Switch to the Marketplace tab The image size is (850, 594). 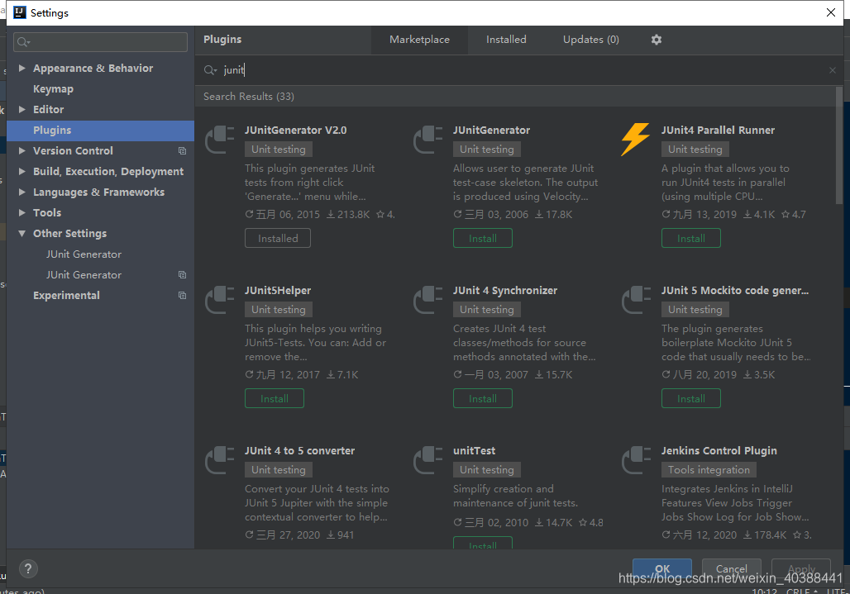click(419, 40)
